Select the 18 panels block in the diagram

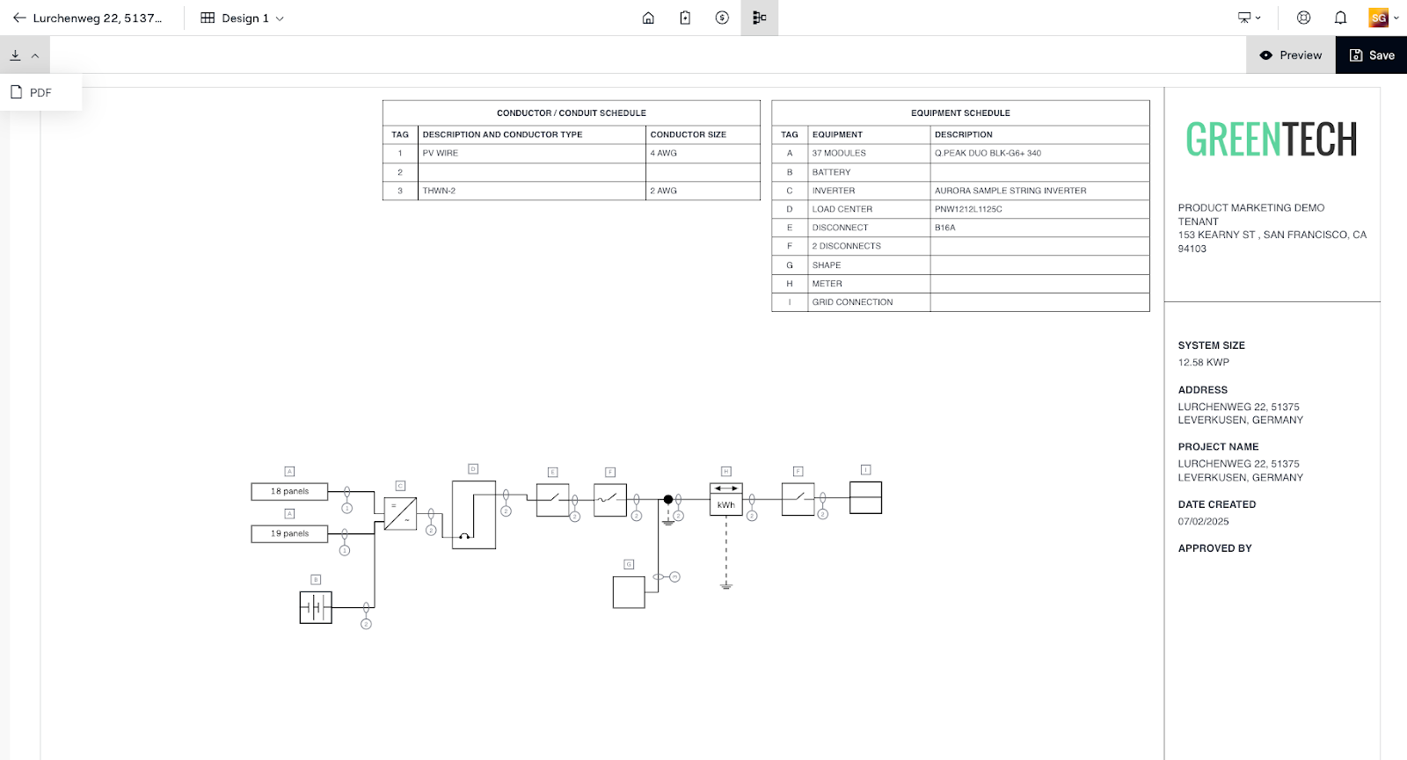coord(289,491)
